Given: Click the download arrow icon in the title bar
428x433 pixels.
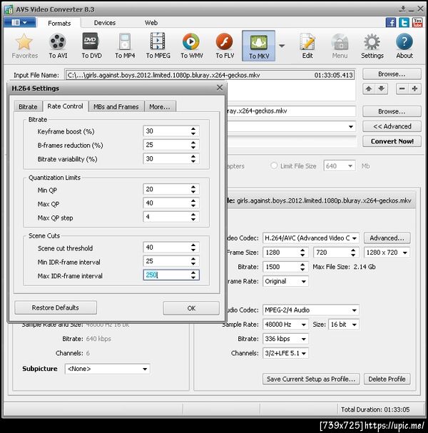Looking at the screenshot, I should (402, 9).
